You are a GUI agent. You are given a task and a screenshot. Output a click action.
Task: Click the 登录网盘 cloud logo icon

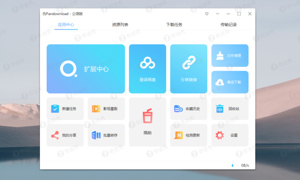click(147, 63)
